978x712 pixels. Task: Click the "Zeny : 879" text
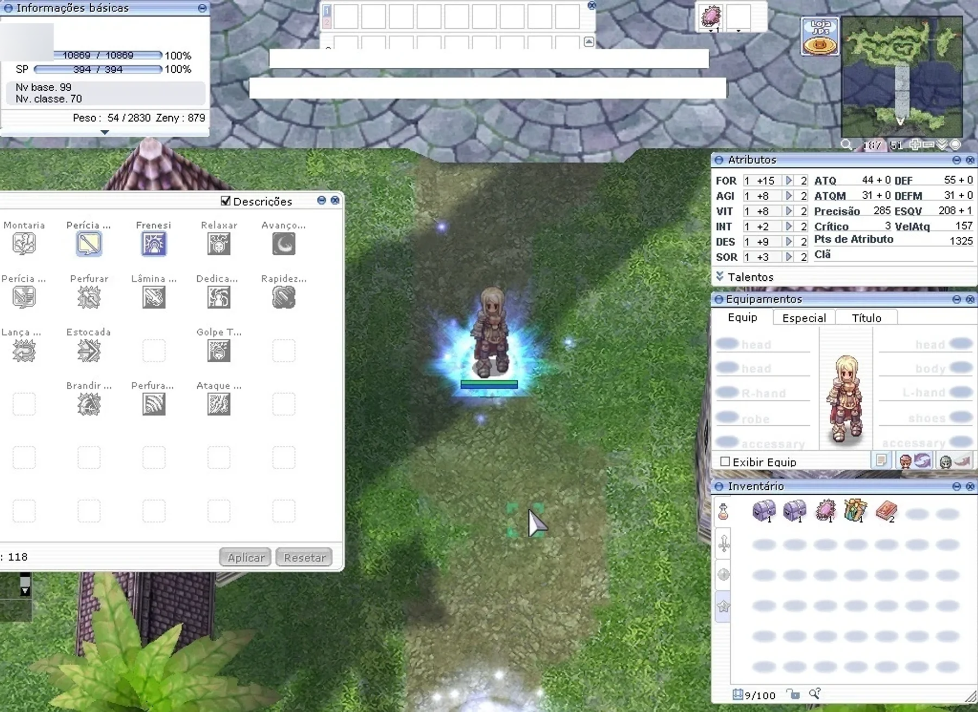point(180,118)
